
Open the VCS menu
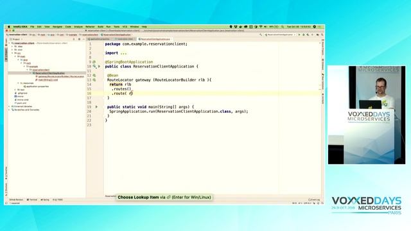pos(125,27)
